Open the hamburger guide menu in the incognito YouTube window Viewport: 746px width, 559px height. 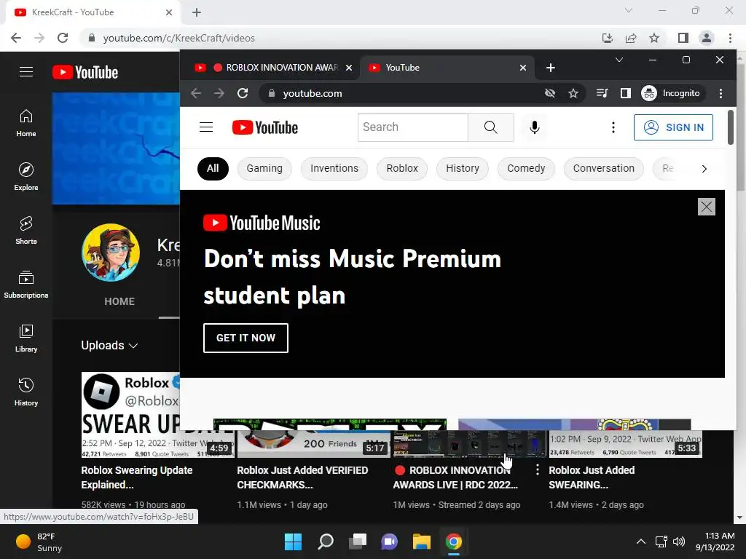206,127
